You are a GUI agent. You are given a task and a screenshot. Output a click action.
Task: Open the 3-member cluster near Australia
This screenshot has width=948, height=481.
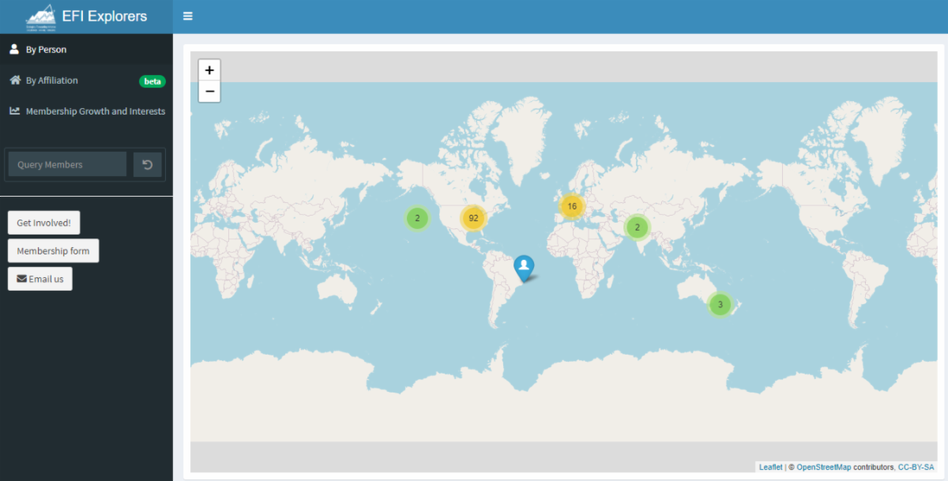click(x=720, y=304)
